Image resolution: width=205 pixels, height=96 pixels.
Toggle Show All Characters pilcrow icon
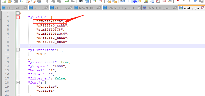pos(128,1)
